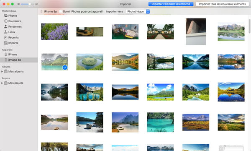Select the Récents label in sidebar

13,37
